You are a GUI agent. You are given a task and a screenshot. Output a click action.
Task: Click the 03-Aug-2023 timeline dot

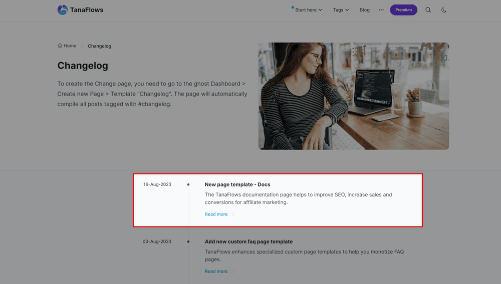click(x=188, y=241)
